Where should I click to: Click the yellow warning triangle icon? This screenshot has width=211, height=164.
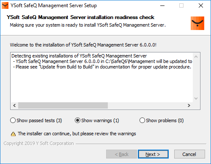coord(13,134)
